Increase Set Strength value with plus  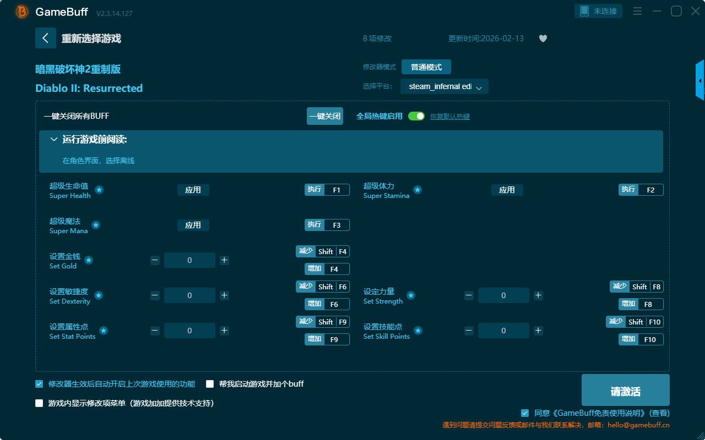[x=538, y=295]
